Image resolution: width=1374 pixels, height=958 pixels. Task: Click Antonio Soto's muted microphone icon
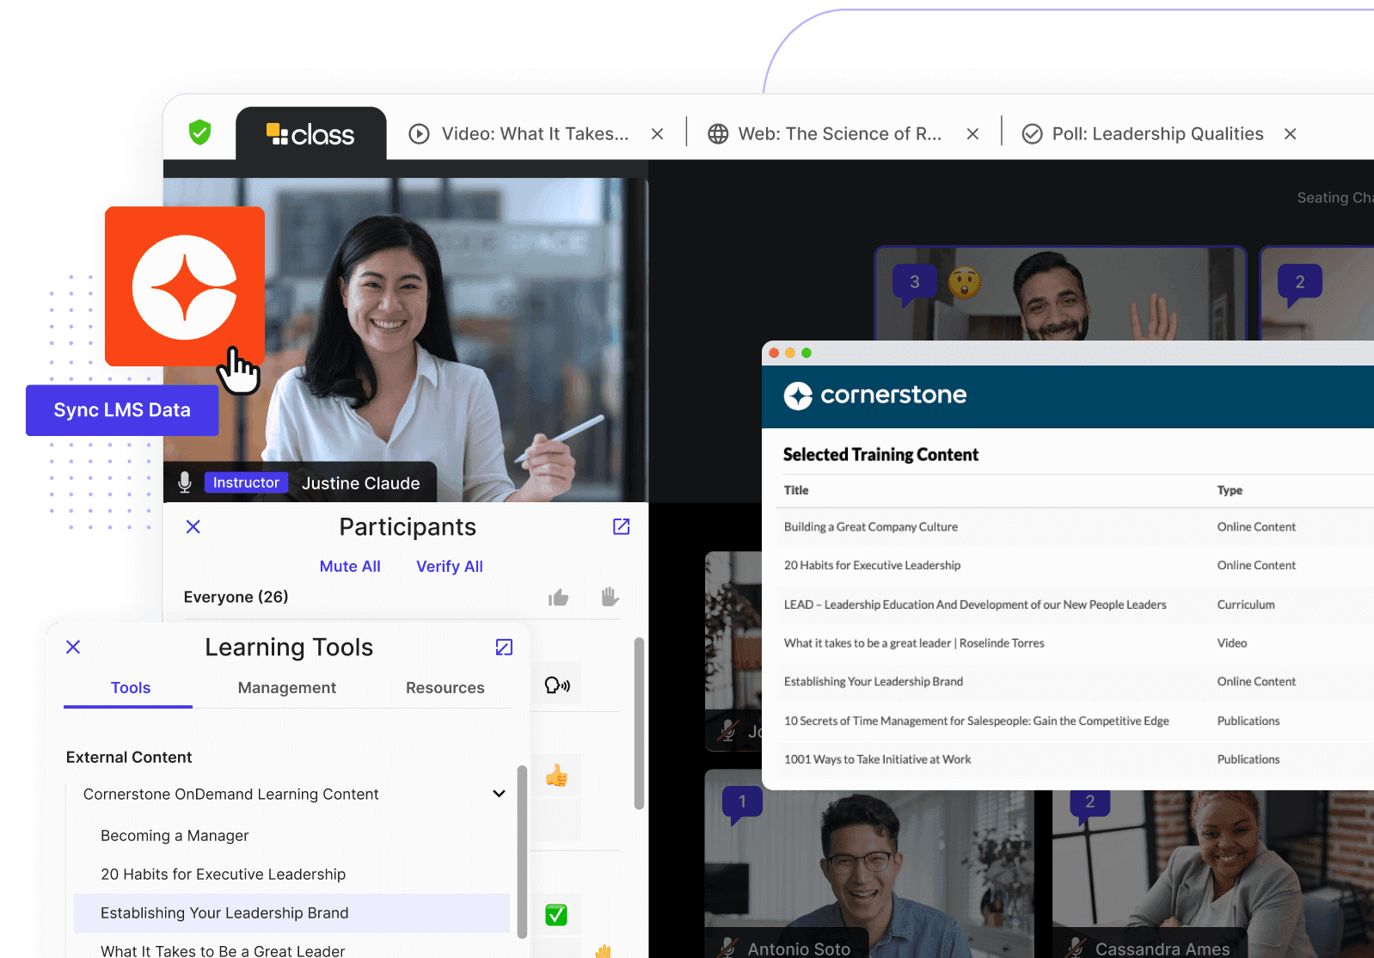tap(728, 947)
